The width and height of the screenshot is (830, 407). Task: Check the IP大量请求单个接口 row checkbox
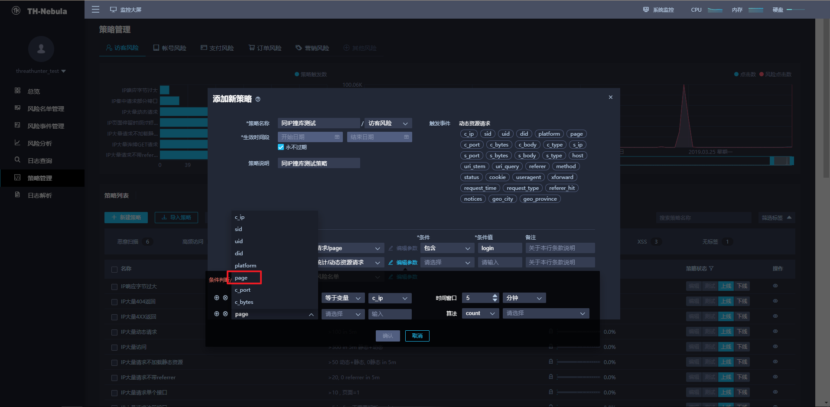tap(114, 393)
